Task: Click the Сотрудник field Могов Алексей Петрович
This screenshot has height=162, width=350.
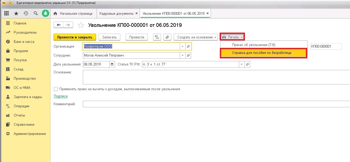Action: (131, 55)
